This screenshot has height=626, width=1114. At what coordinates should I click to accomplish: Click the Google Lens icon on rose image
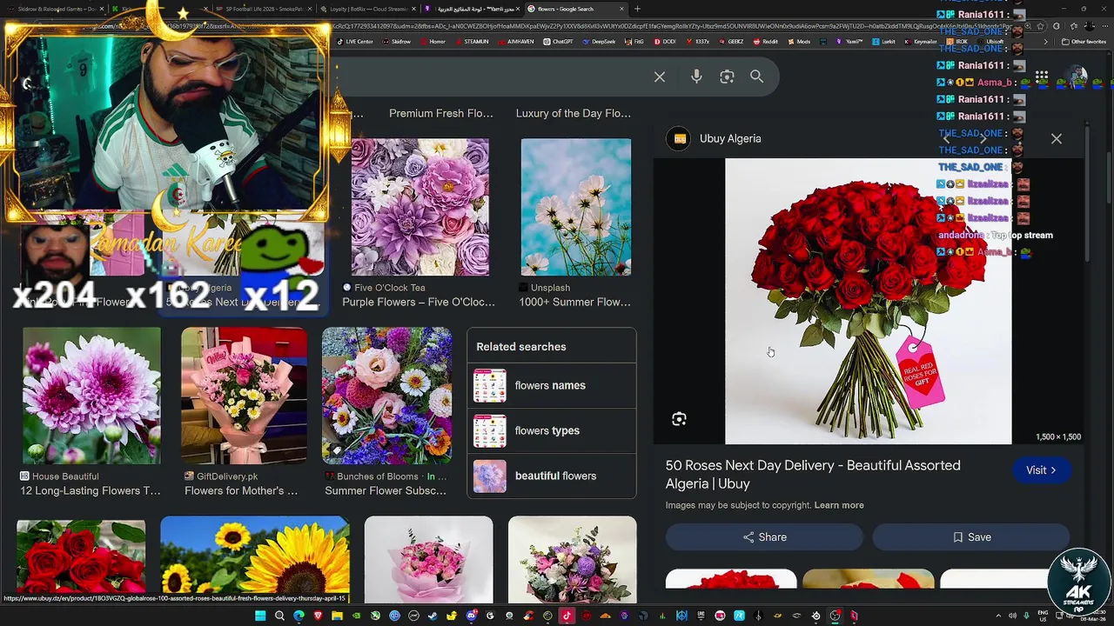(679, 419)
